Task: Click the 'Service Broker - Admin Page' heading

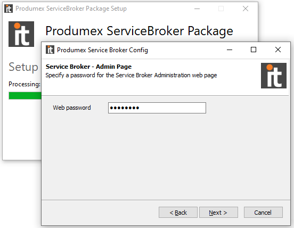Action: tap(88, 67)
